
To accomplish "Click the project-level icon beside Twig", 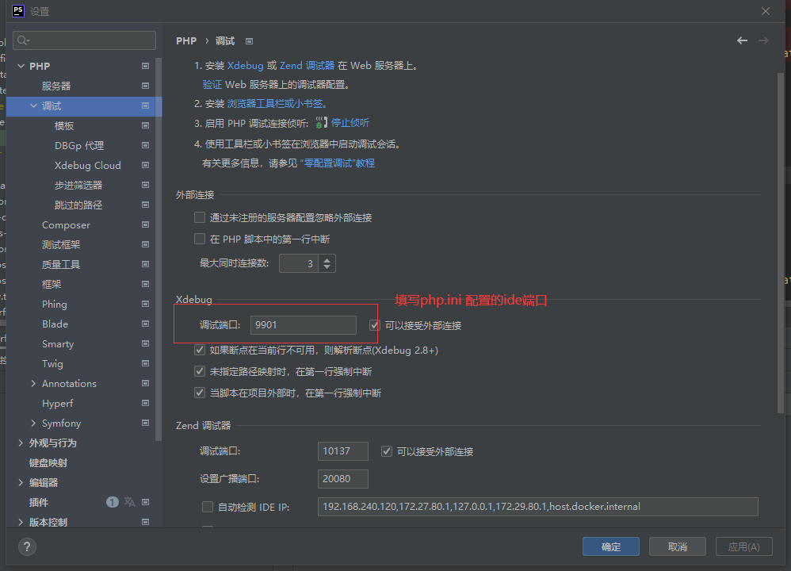I will (x=145, y=363).
